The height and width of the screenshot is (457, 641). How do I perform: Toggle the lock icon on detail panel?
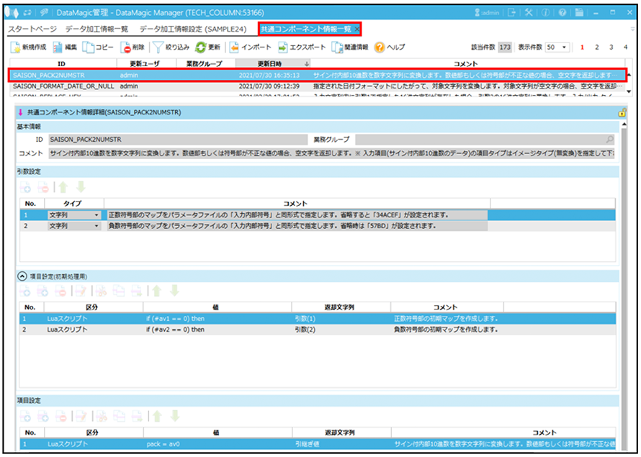pyautogui.click(x=621, y=113)
